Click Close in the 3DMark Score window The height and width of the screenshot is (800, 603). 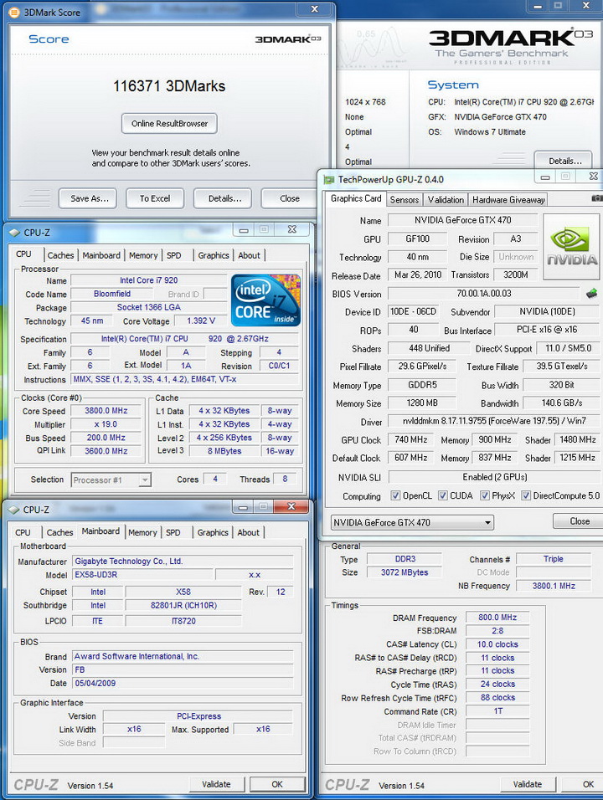pyautogui.click(x=290, y=198)
